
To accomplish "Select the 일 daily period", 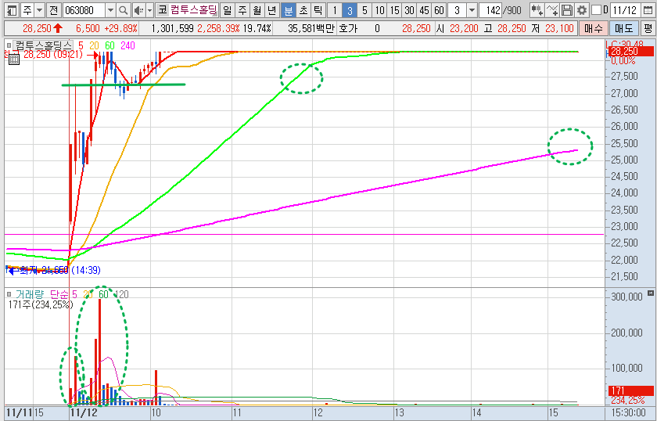I will tap(227, 10).
